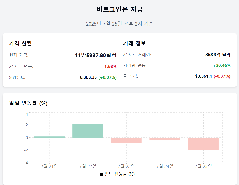Click the x-axis label 7월 21일

(x=49, y=166)
